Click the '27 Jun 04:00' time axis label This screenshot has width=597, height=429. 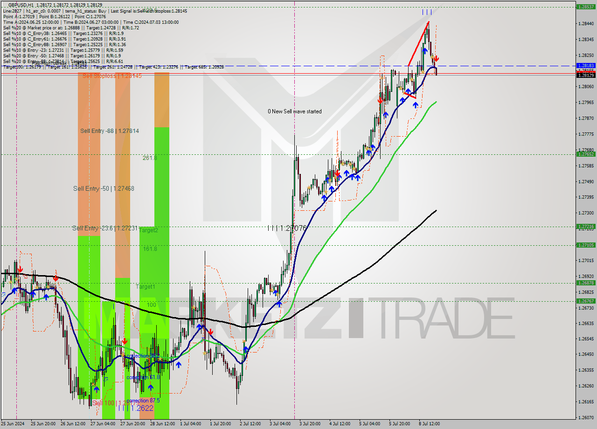coord(103,424)
